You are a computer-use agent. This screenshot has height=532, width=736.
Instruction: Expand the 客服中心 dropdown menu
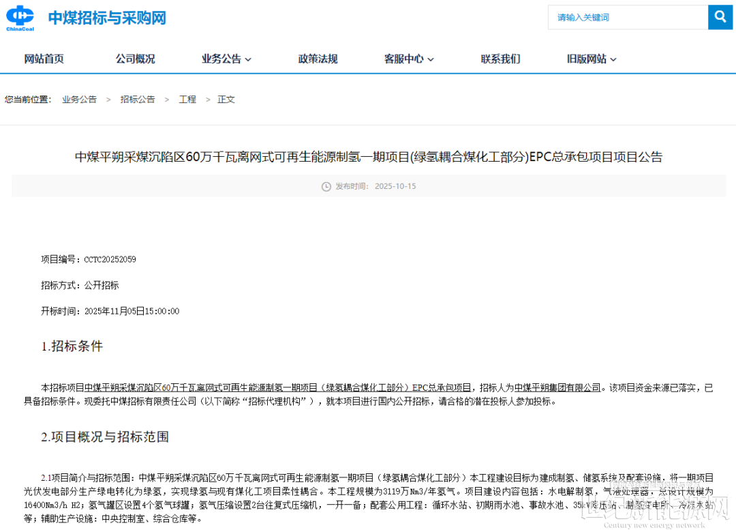(409, 59)
